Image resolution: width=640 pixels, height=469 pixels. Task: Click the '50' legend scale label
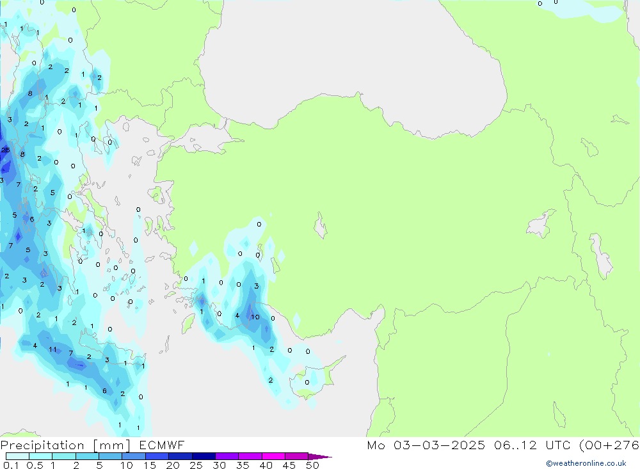click(x=312, y=465)
